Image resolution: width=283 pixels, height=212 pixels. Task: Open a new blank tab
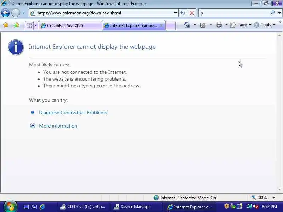point(171,25)
